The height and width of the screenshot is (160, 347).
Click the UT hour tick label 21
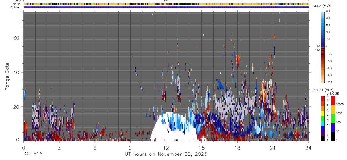[273, 148]
